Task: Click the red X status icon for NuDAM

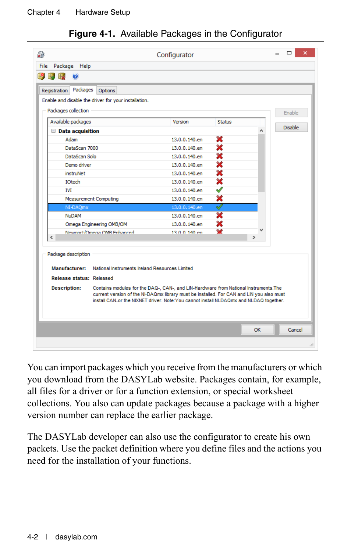Action: [x=220, y=215]
